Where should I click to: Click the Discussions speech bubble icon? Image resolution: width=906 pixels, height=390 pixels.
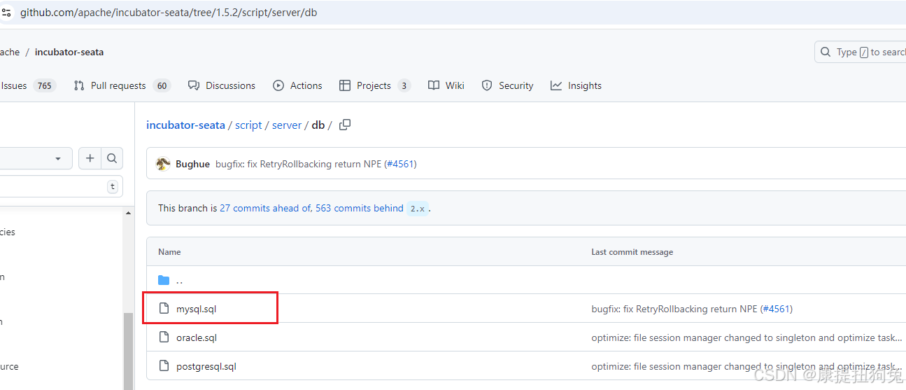tap(194, 85)
